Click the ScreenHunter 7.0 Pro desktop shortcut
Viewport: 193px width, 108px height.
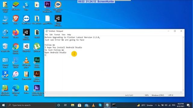click(58, 7)
